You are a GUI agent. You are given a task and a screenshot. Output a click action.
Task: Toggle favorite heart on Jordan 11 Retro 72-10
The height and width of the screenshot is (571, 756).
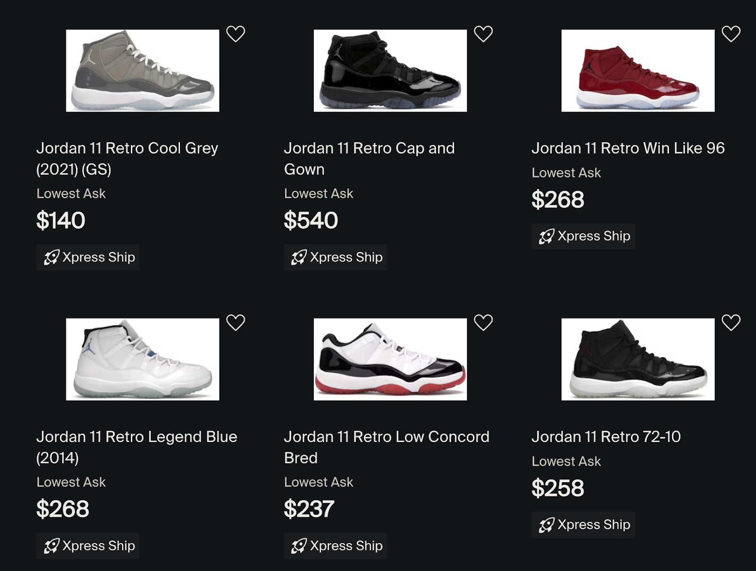pos(730,322)
